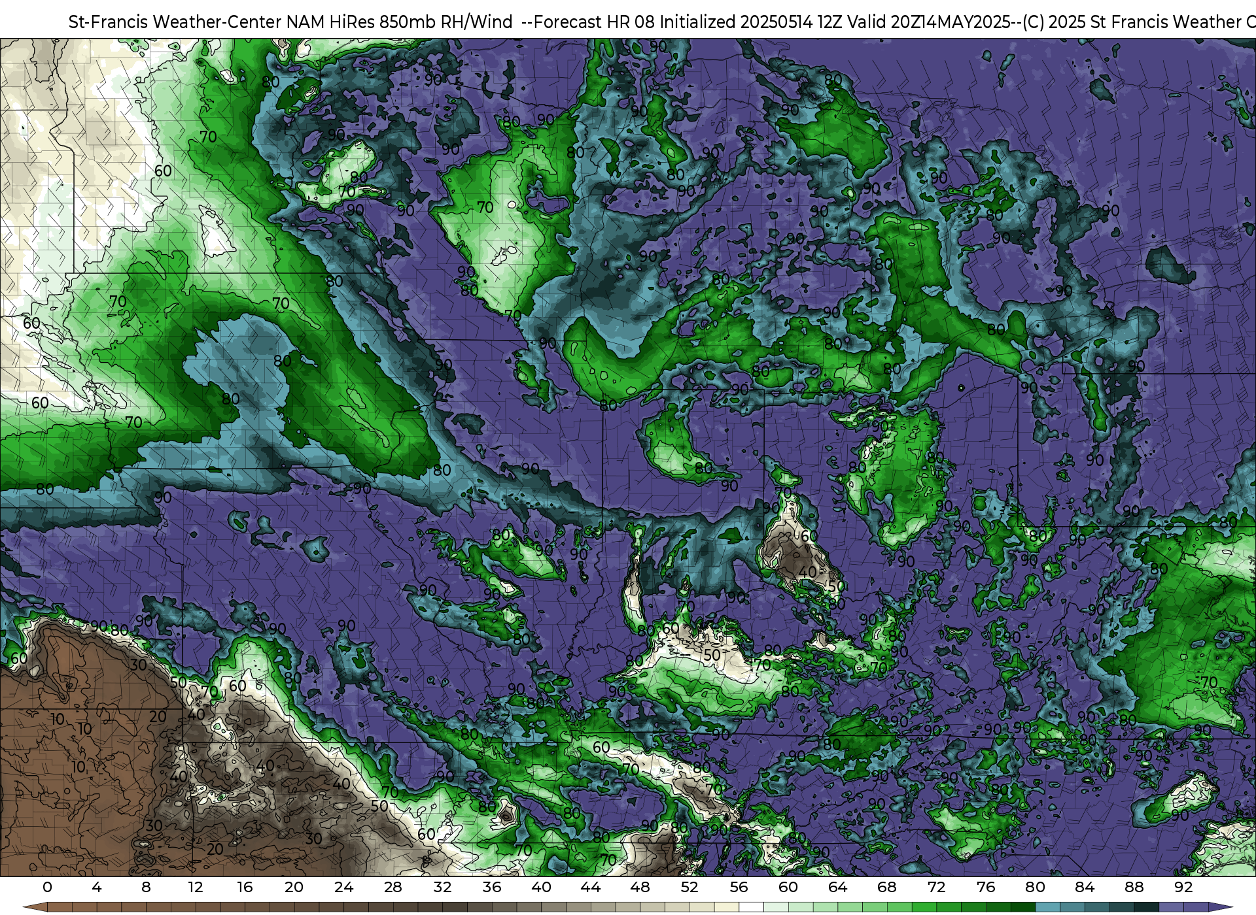
Task: Click the '(C) 2025 St Francis Weather' copyright text
Action: pos(1132,22)
